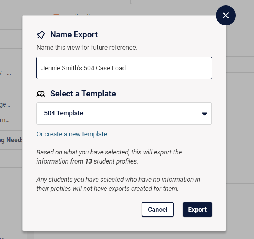The height and width of the screenshot is (239, 254).
Task: Focus the Jennie Smith's 504 Case Load field
Action: 124,68
